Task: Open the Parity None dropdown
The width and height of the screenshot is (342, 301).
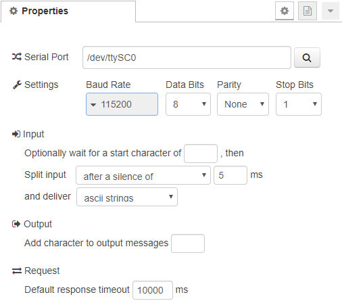Action: tap(243, 104)
